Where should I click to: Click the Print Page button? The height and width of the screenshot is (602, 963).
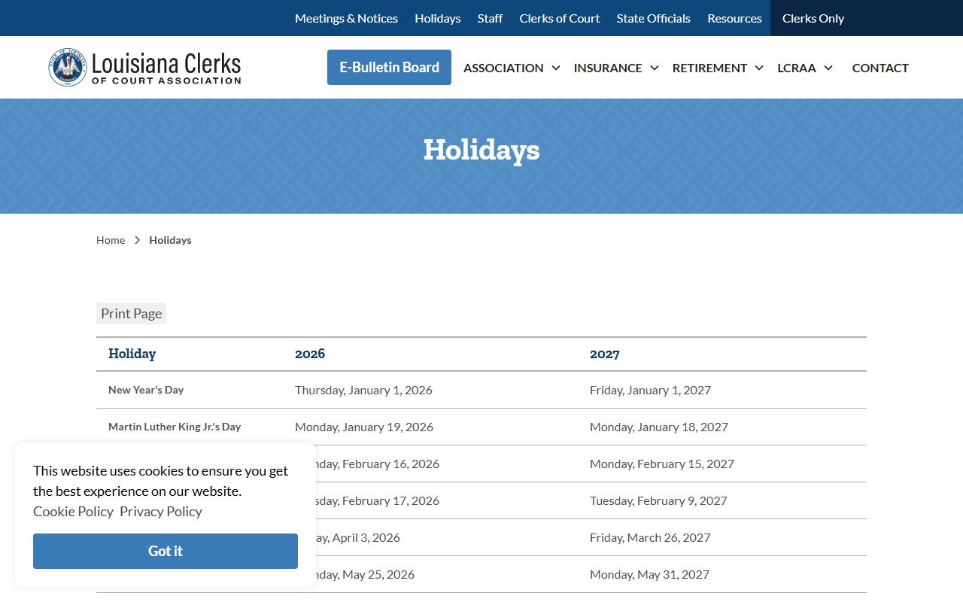point(131,313)
